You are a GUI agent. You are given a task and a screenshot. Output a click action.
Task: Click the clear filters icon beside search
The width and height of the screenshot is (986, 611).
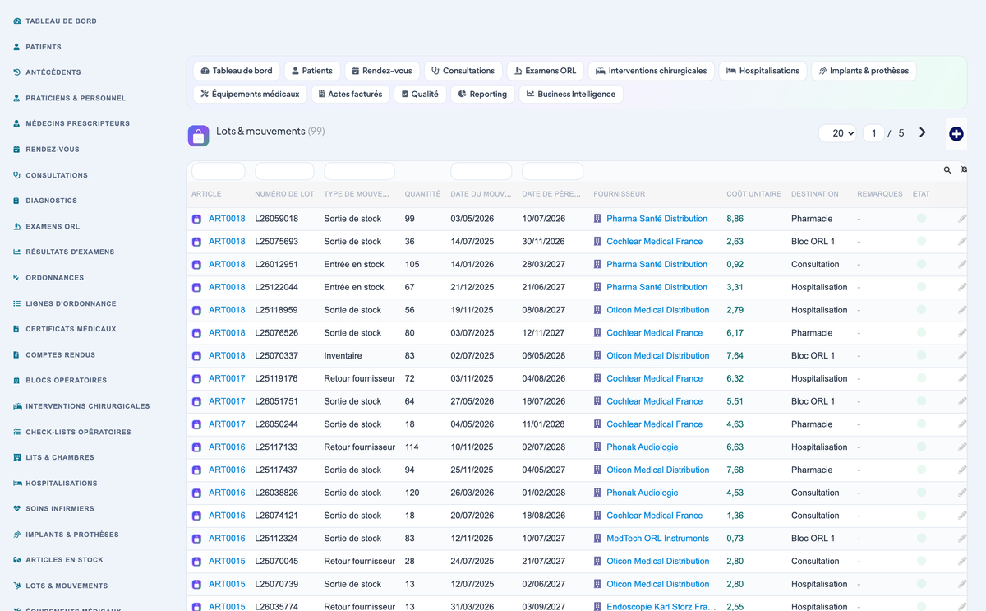(x=964, y=170)
